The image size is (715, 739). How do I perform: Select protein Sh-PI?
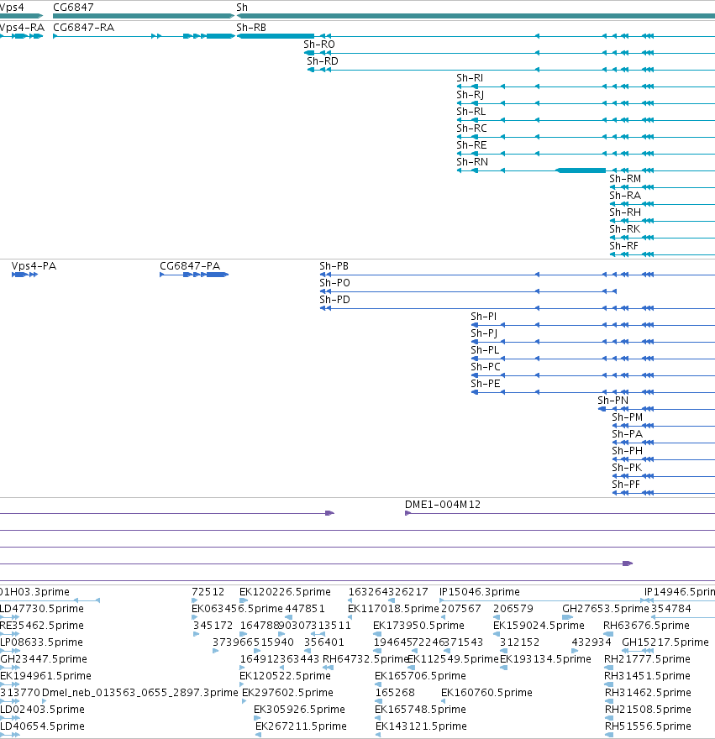click(483, 317)
